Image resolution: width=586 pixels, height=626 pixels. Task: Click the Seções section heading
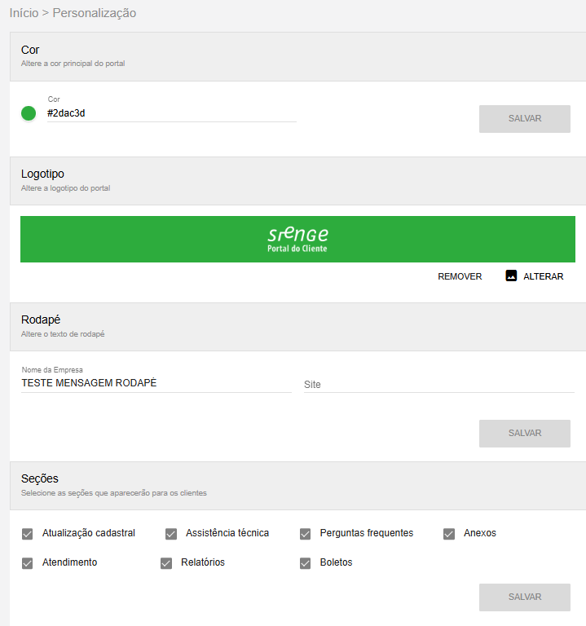39,478
